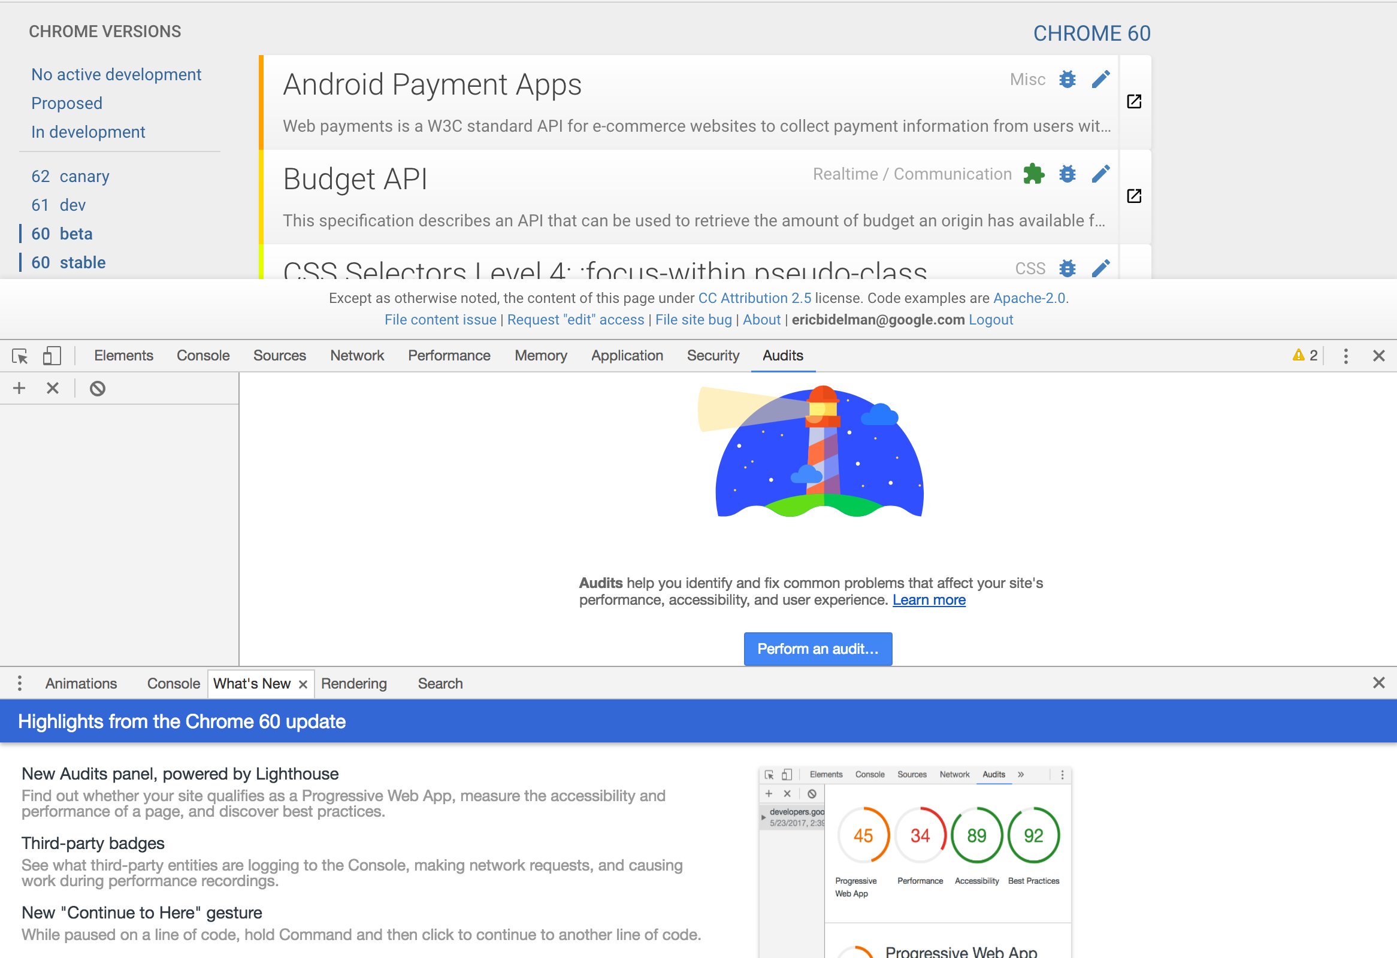Click the Third-party badges highlight heading
1397x958 pixels.
click(93, 843)
